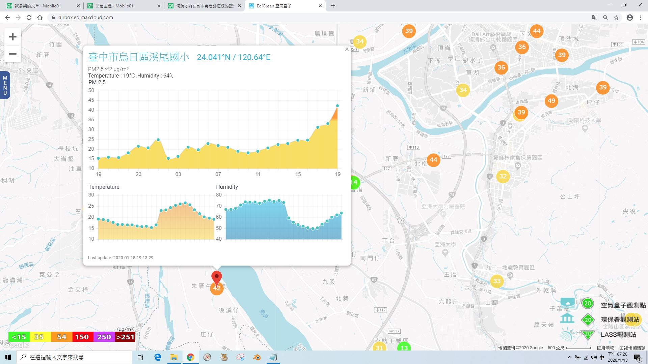Screen dimensions: 648x364
Task: Open the orange 42 station marker
Action: [x=217, y=289]
